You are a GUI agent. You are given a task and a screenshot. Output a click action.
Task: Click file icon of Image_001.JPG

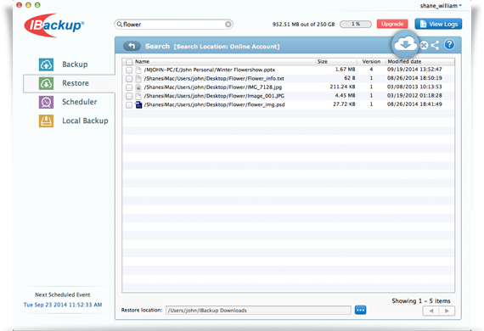coord(138,96)
